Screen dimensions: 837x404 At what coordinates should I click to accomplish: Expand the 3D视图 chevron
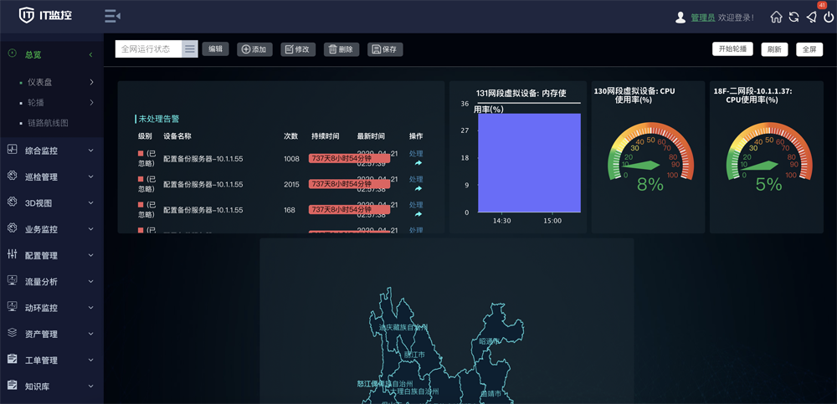[90, 202]
